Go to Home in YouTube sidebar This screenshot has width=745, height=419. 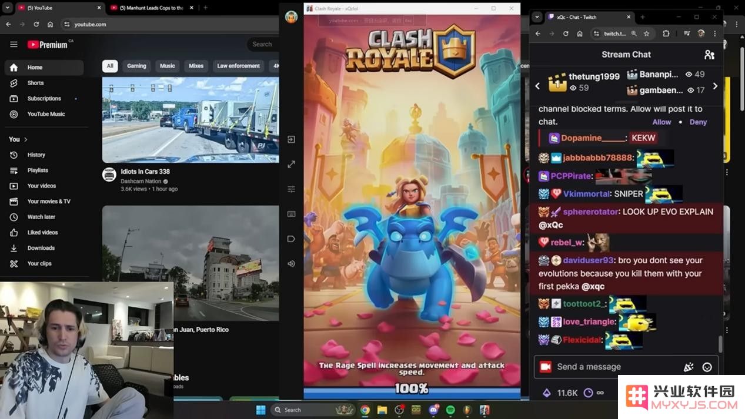coord(44,68)
